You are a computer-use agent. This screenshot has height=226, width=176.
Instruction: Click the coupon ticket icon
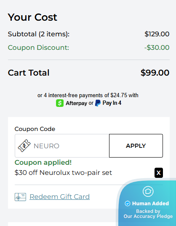[x=24, y=146]
